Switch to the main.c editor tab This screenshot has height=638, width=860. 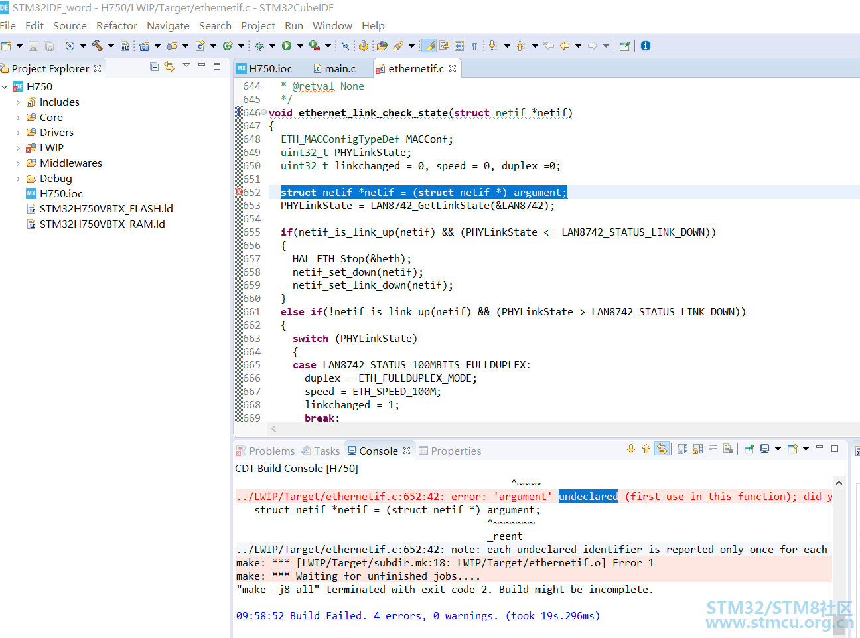pyautogui.click(x=334, y=68)
